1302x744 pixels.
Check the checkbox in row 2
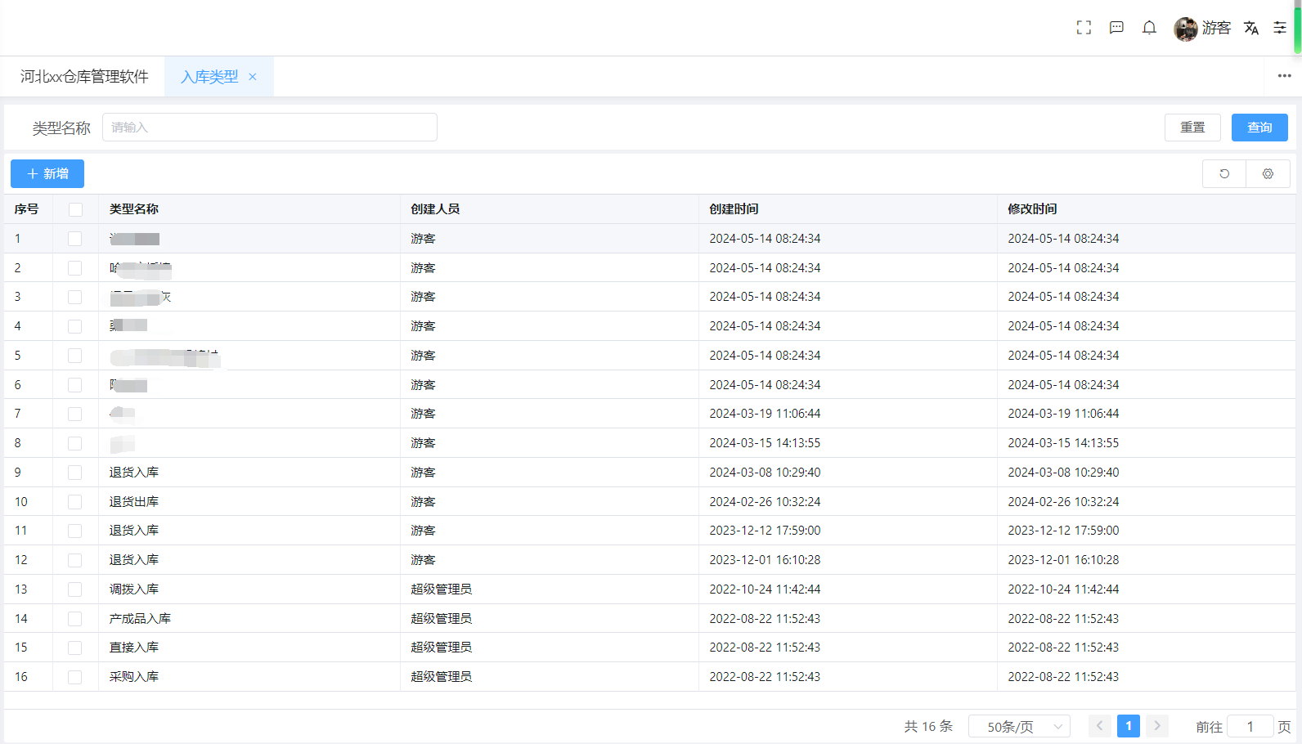point(75,268)
